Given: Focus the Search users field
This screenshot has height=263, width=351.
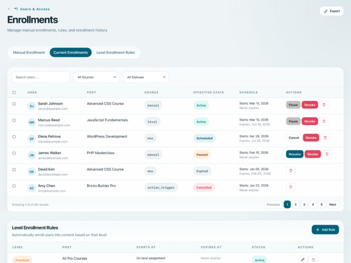Looking at the screenshot, I should (x=41, y=77).
